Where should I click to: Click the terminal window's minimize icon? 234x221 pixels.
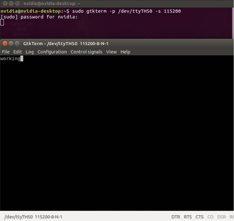pyautogui.click(x=11, y=4)
